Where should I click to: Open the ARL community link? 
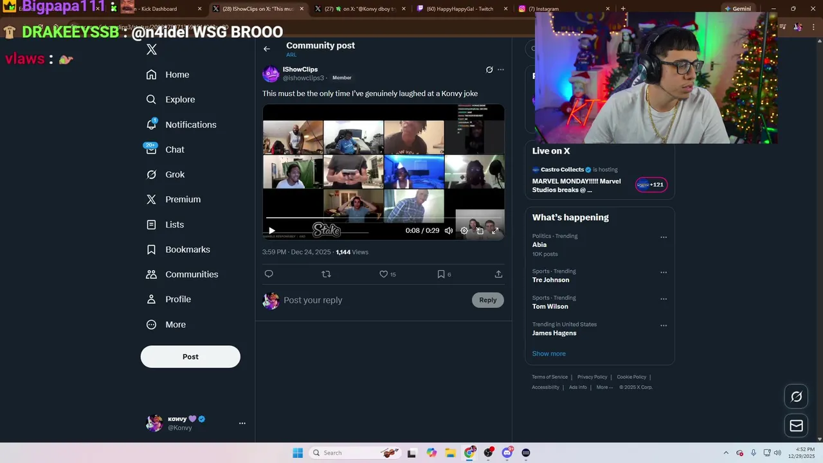click(291, 55)
